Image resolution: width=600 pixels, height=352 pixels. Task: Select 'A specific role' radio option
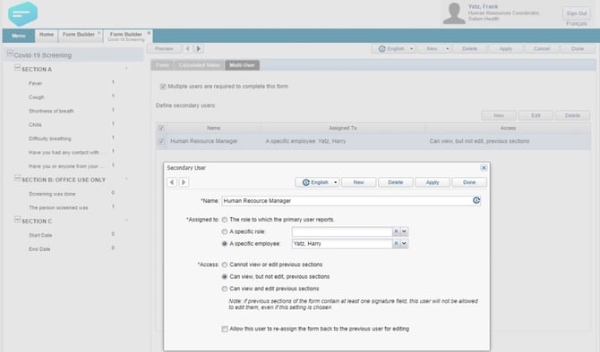coord(225,231)
